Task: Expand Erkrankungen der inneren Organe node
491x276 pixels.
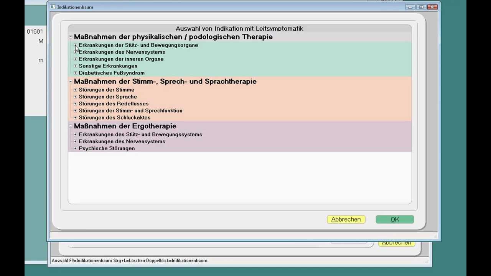Action: [75, 59]
